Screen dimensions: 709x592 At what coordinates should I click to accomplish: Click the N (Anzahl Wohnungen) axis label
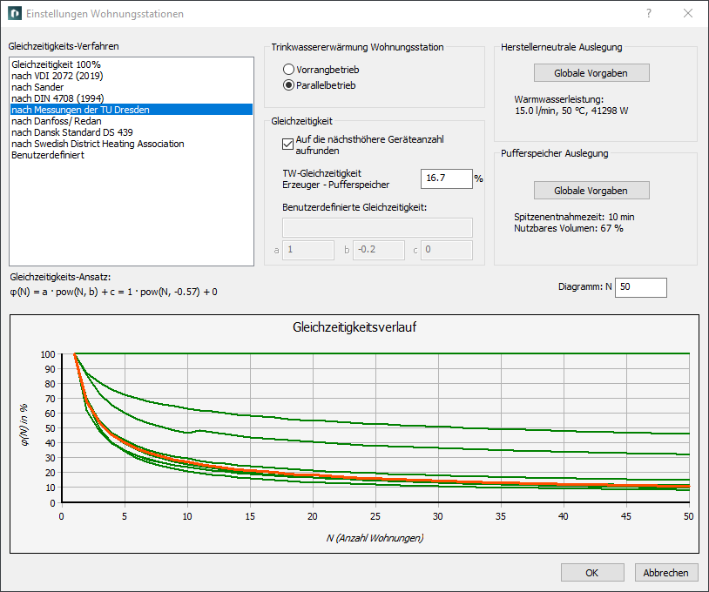click(x=375, y=538)
